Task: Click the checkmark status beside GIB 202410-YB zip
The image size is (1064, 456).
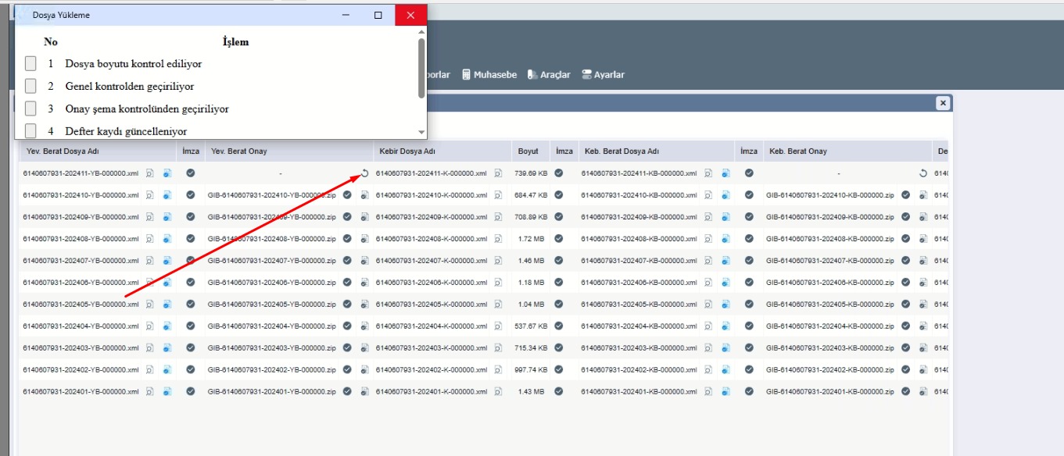Action: 347,195
